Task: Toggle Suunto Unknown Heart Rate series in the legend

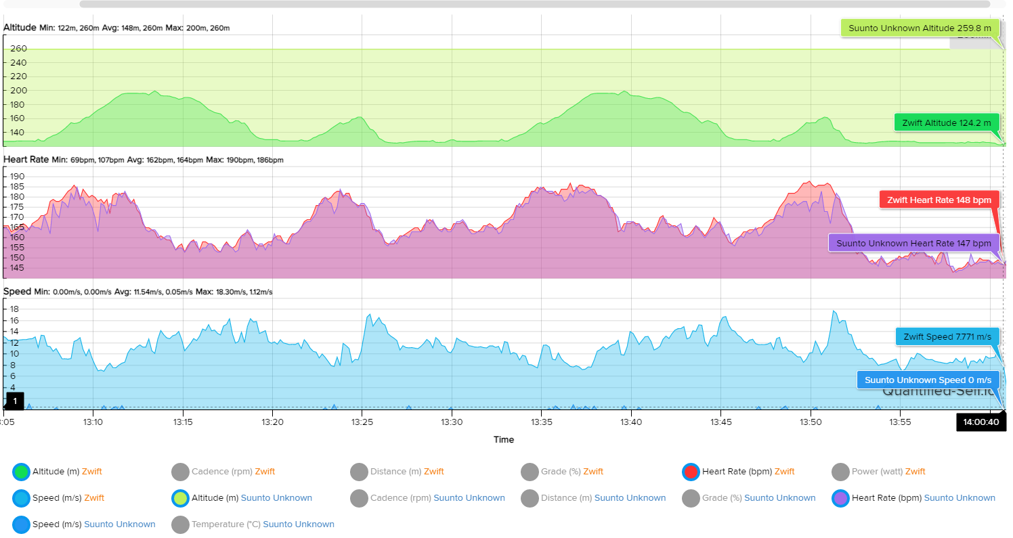Action: click(x=913, y=498)
